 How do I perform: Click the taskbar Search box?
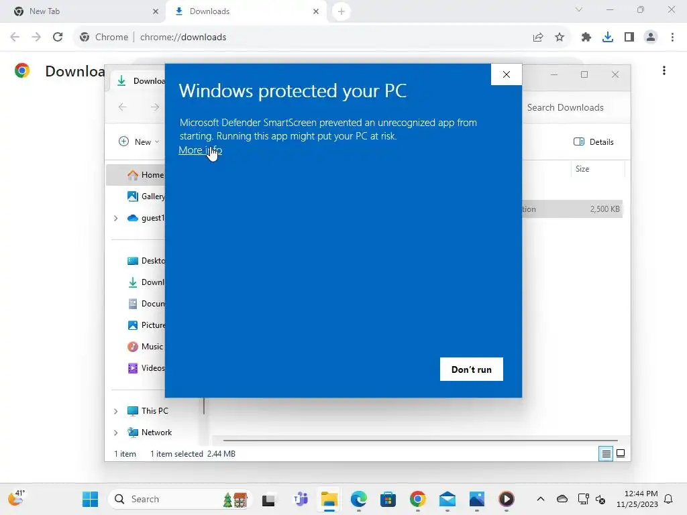(180, 499)
